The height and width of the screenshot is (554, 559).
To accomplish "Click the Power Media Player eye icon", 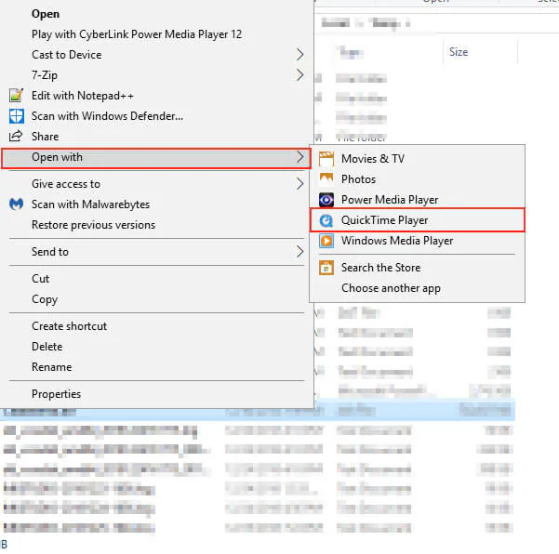I will coord(326,200).
